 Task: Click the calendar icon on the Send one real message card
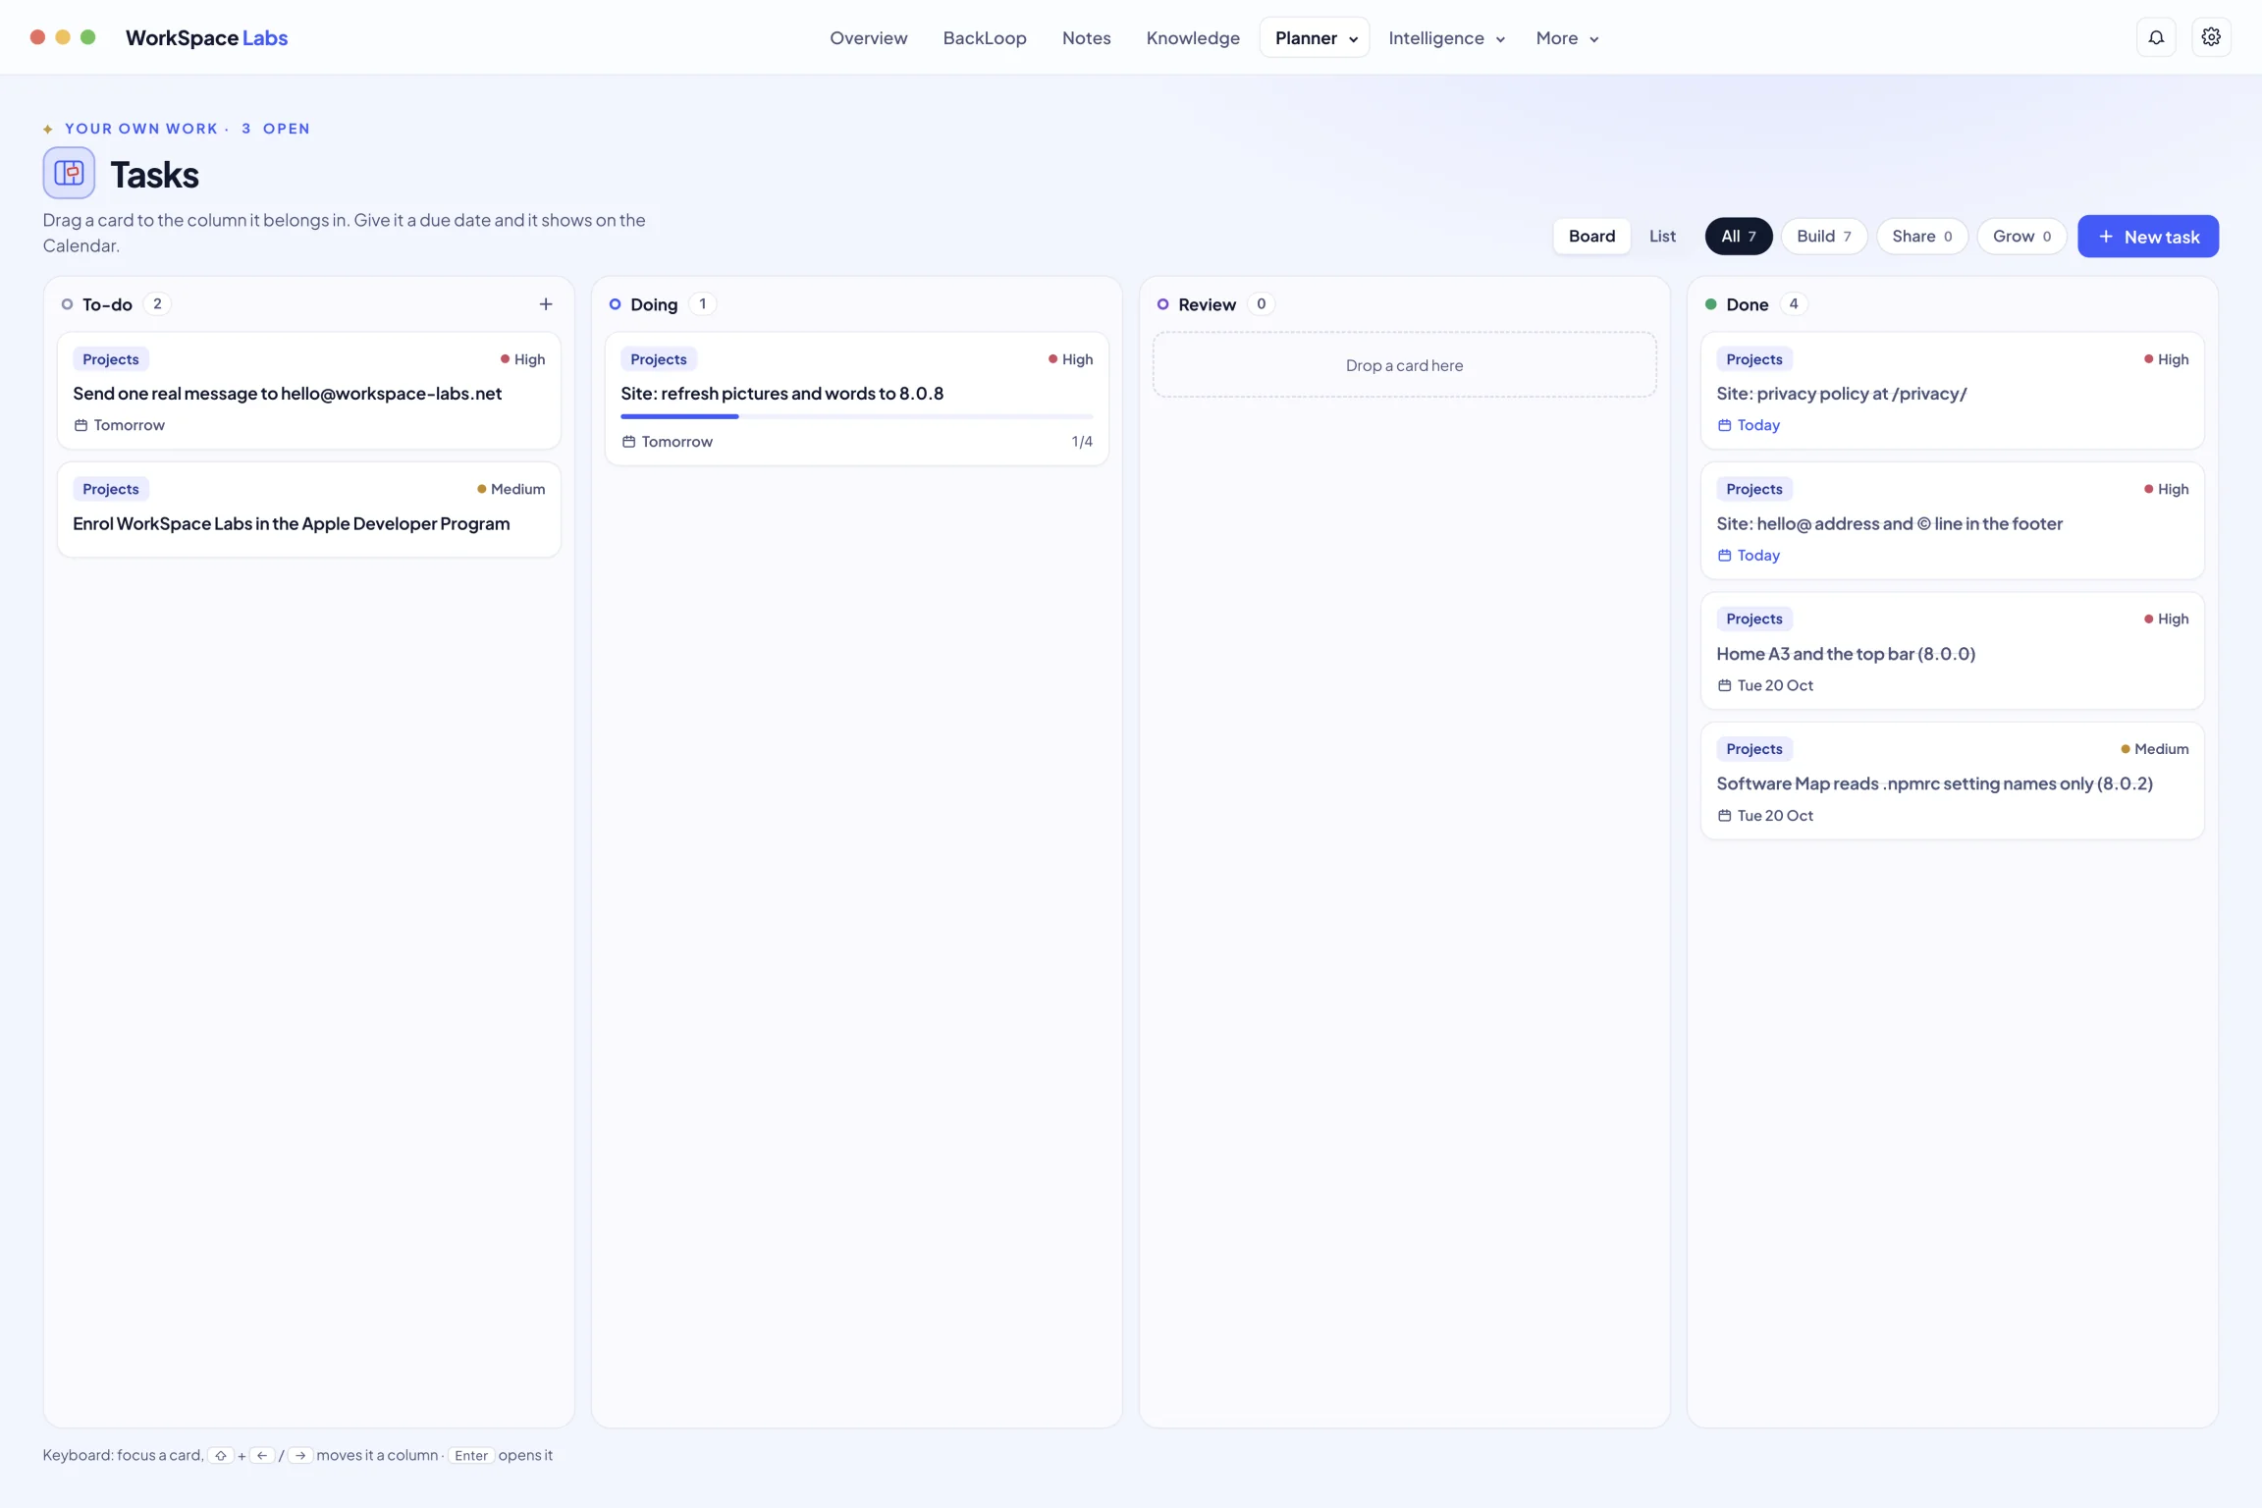click(81, 425)
